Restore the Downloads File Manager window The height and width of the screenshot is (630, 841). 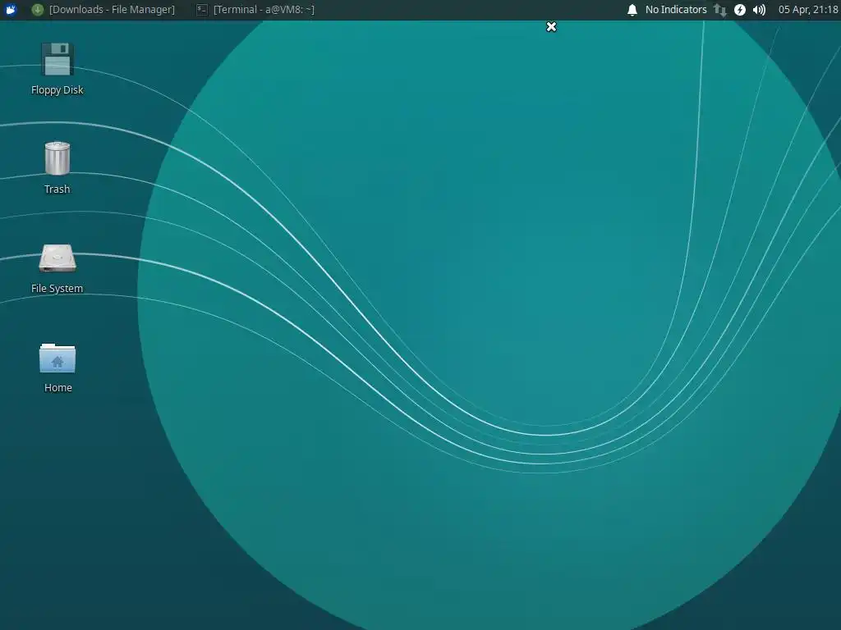pos(103,10)
